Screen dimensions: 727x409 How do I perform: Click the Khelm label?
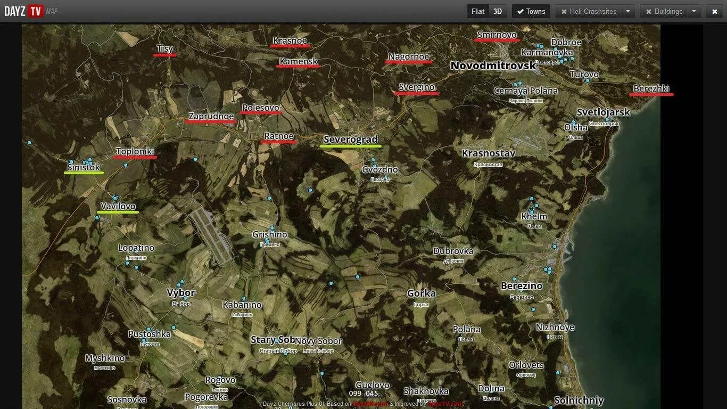tap(534, 216)
